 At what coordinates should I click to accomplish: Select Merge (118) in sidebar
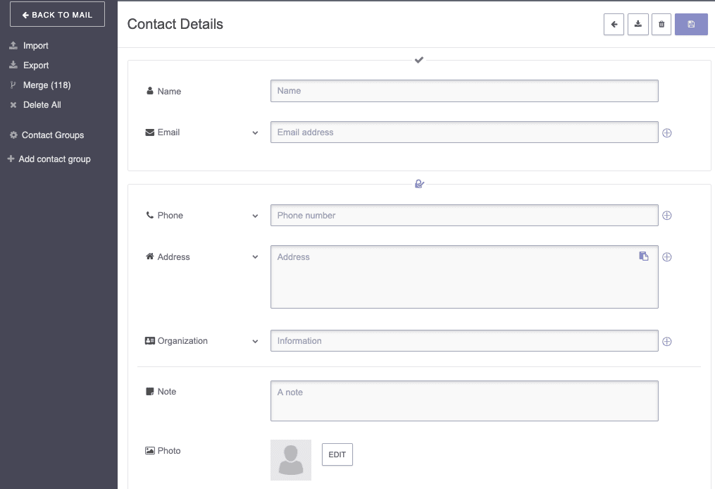40,85
